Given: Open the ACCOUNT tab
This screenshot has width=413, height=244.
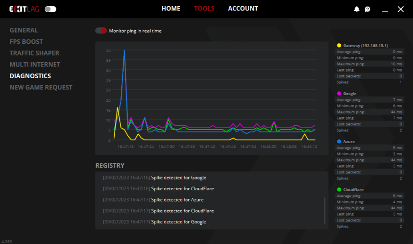Looking at the screenshot, I should [243, 8].
